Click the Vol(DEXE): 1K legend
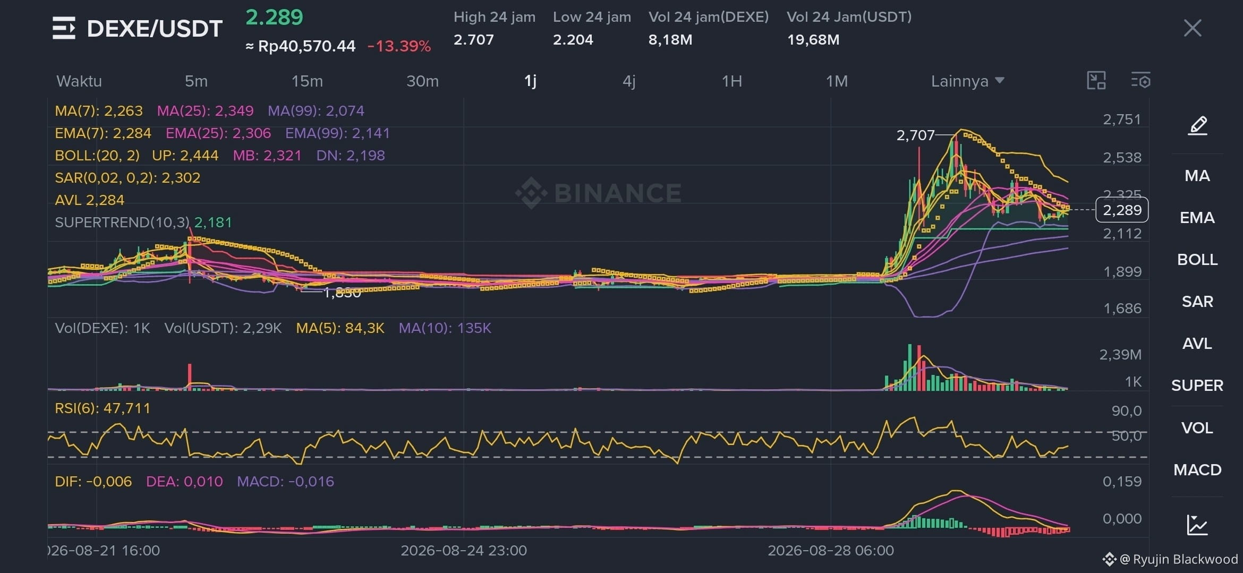This screenshot has height=573, width=1243. tap(103, 328)
